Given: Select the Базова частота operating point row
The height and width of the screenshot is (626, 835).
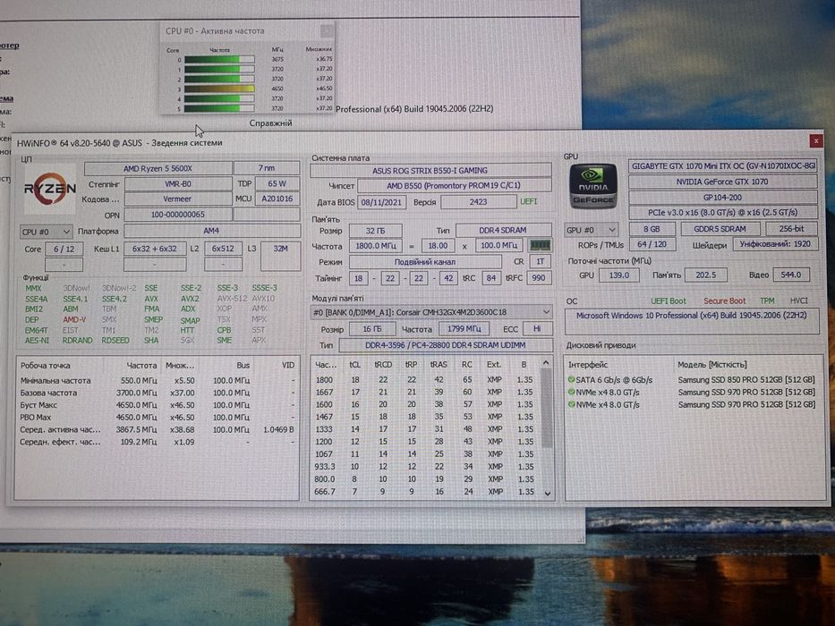Looking at the screenshot, I should pos(157,393).
